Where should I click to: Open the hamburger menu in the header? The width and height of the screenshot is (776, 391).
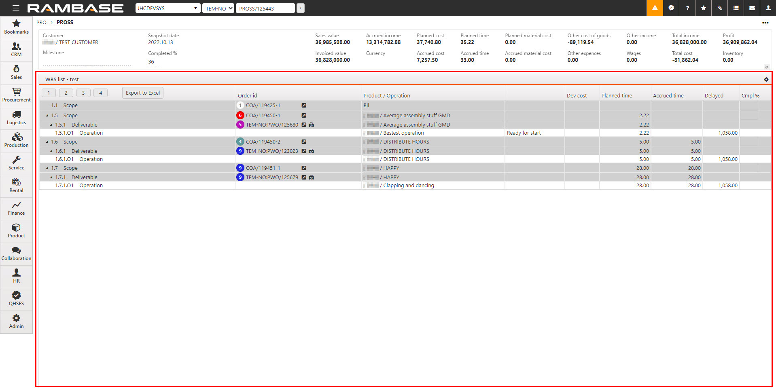(16, 8)
